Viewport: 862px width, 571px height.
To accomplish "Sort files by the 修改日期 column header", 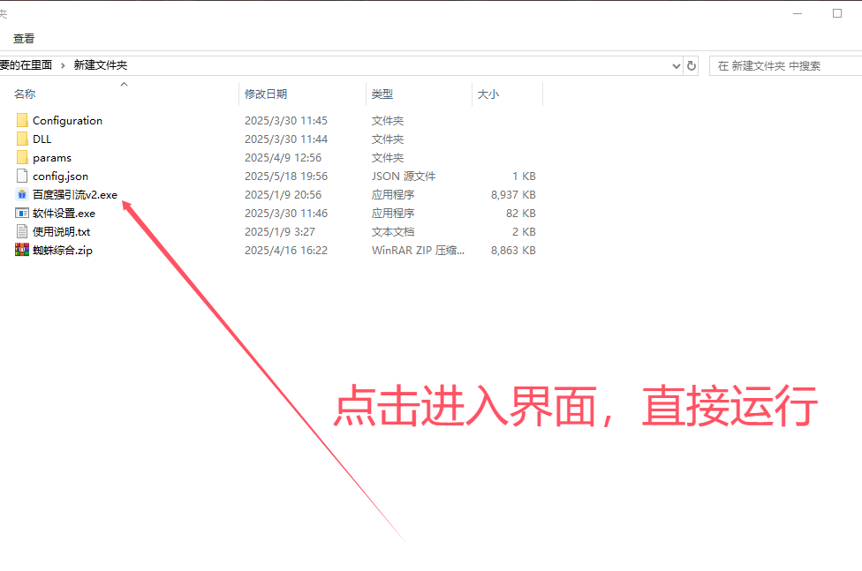I will tap(266, 94).
